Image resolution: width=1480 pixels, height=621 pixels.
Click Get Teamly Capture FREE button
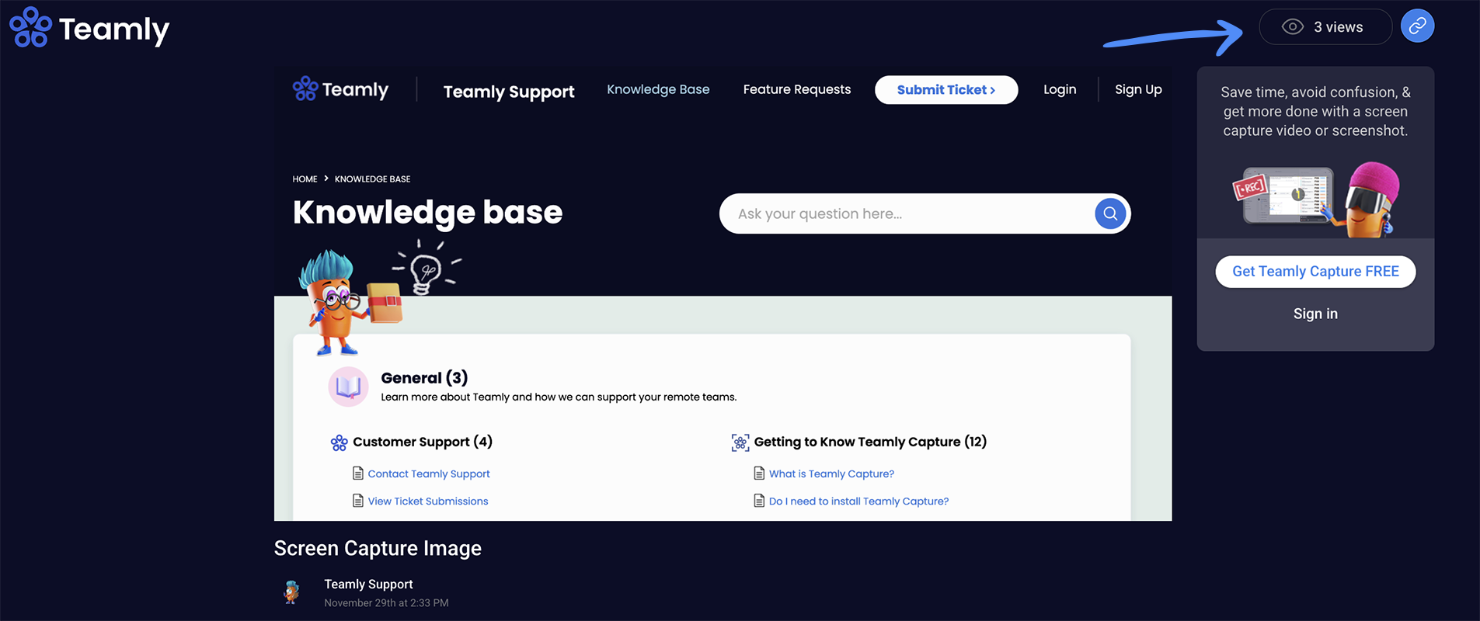[1315, 272]
